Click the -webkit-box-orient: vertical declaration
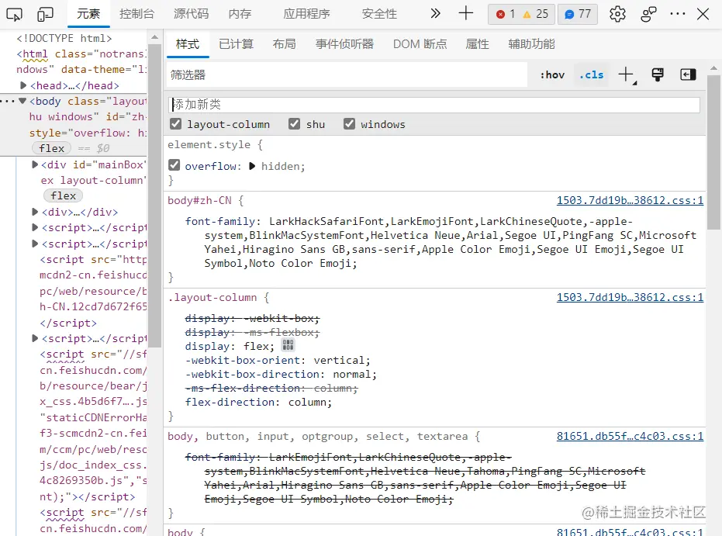Viewport: 722px width, 536px height. [x=278, y=360]
